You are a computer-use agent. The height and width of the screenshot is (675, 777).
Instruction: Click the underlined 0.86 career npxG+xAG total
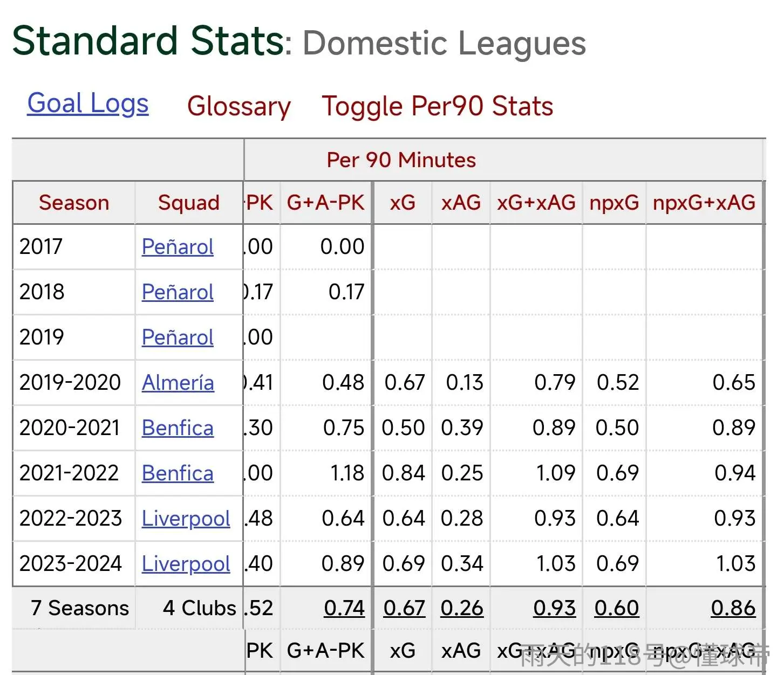[x=733, y=608]
